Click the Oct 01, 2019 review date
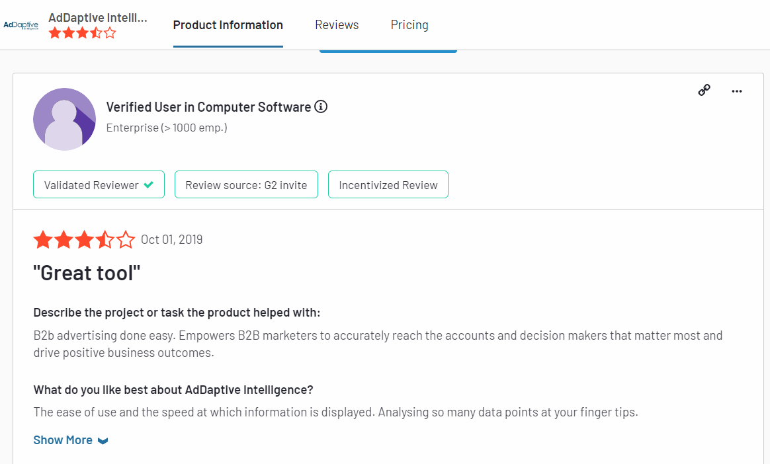 (x=172, y=240)
